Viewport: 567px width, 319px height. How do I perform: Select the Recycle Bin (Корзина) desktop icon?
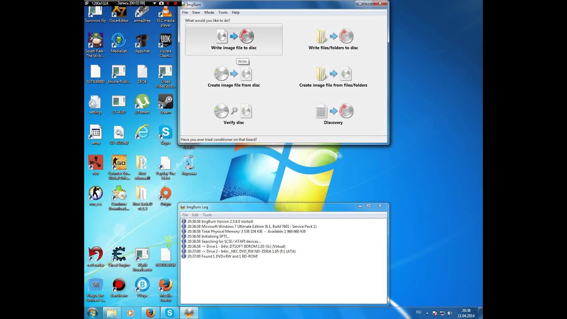pyautogui.click(x=189, y=165)
